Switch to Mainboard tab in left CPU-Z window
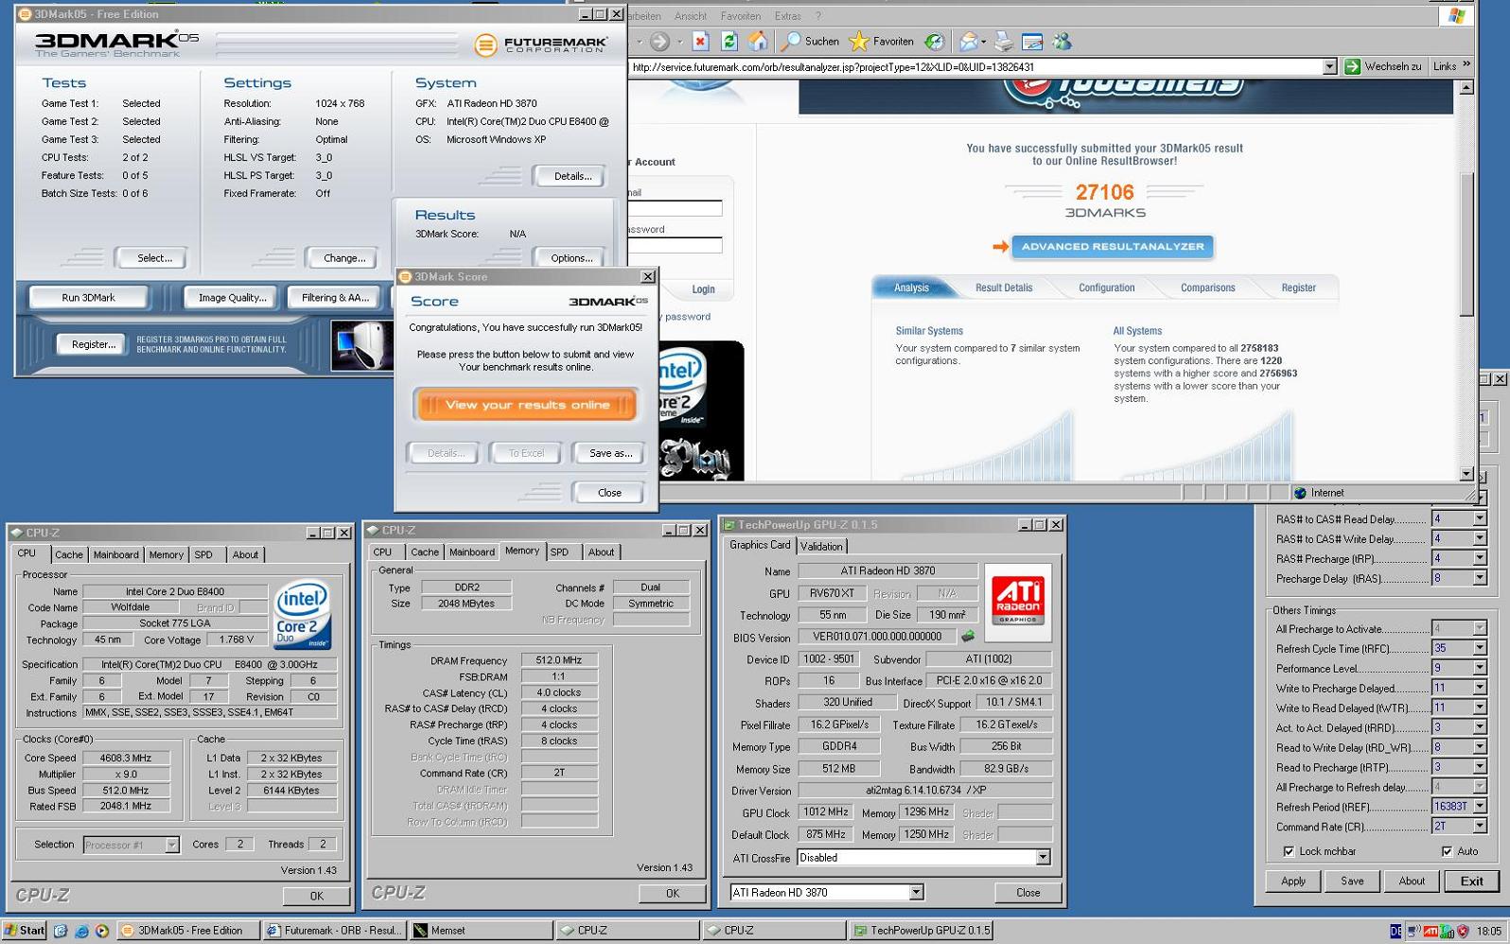Screen dimensions: 1510x944 pos(115,554)
